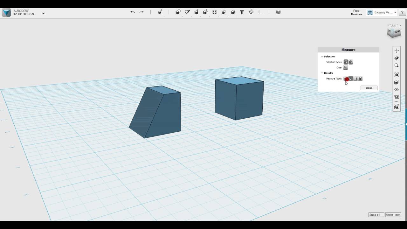Click the snapshot cube icon in navigation bar
This screenshot has height=229, width=407.
(x=397, y=107)
